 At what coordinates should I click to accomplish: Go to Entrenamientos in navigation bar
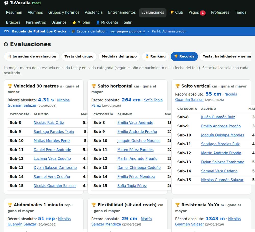[x=122, y=12]
